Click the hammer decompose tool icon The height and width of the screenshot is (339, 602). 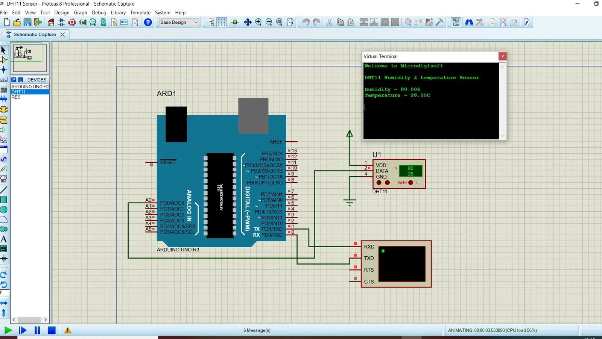coord(439,22)
